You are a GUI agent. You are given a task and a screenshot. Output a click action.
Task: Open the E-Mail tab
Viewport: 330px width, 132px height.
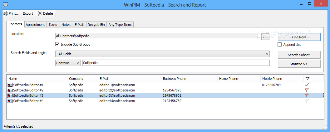coord(79,25)
